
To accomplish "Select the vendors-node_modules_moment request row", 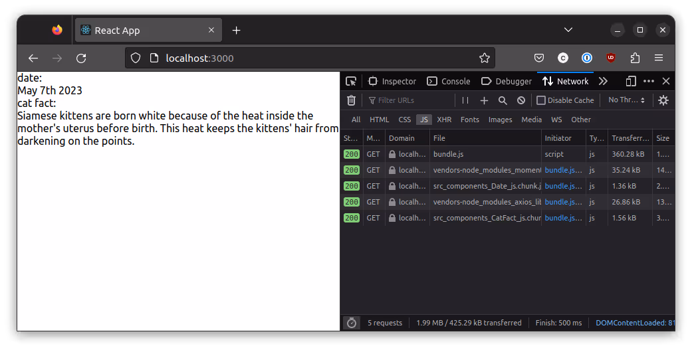I will click(507, 170).
